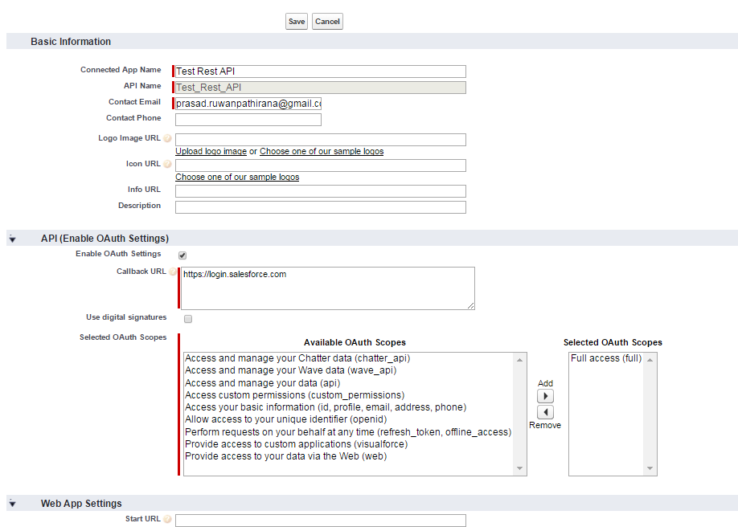Uncheck the Enable OAuth Settings checkbox

(182, 255)
